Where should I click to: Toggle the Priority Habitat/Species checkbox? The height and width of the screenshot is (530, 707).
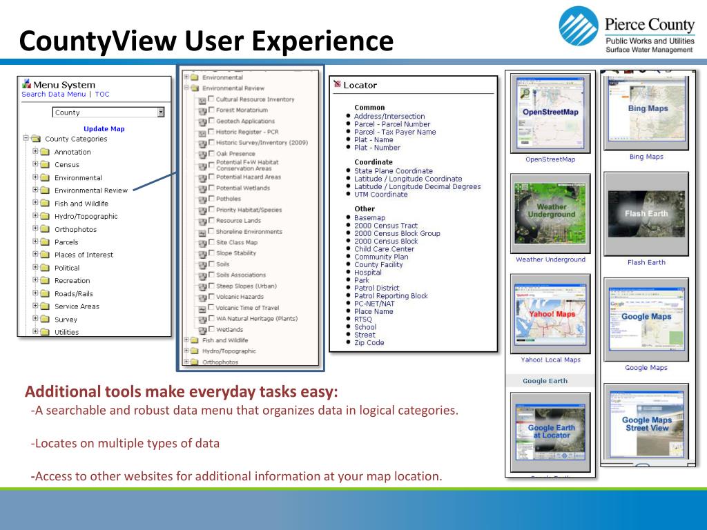point(211,209)
